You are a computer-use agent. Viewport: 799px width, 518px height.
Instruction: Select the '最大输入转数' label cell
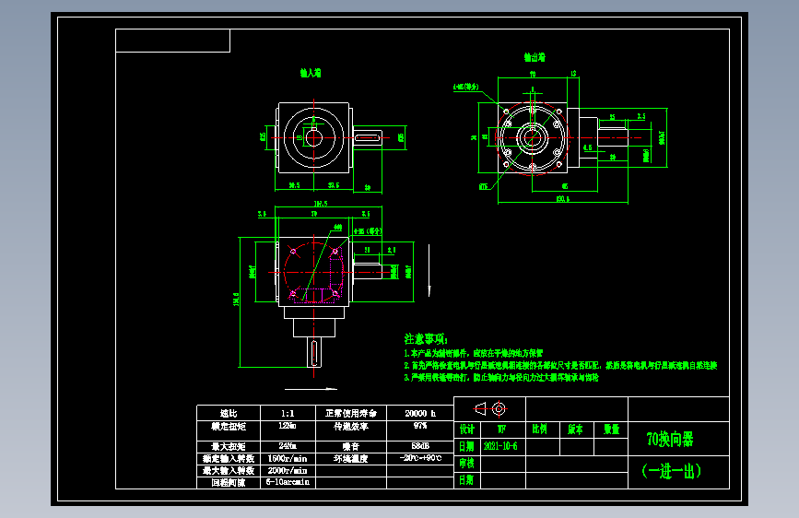coord(229,471)
